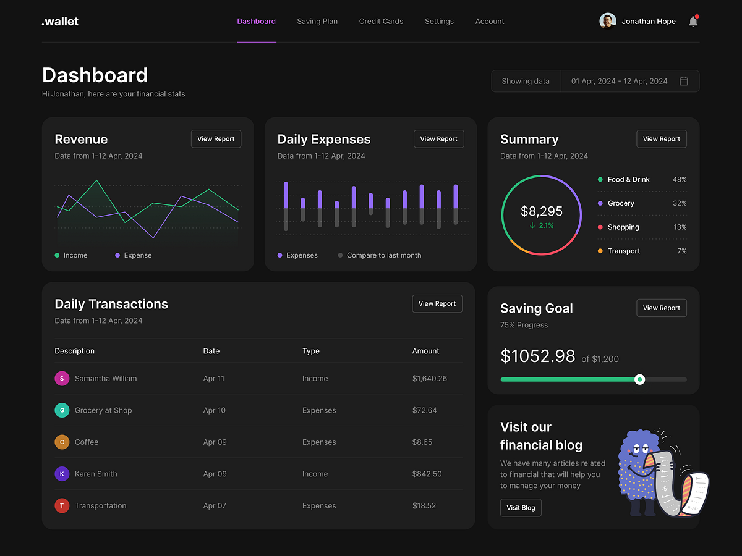Viewport: 742px width, 556px height.
Task: Click Karen Smith's avatar icon
Action: tap(62, 474)
